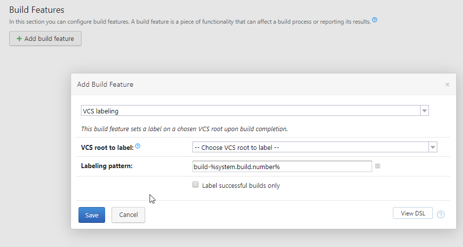Cancel adding the build feature
Screen dimensions: 463x247
click(128, 215)
